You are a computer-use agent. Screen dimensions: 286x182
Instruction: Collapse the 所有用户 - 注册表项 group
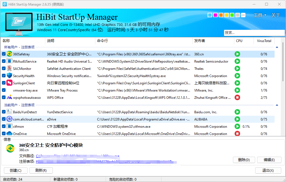coord(277,47)
